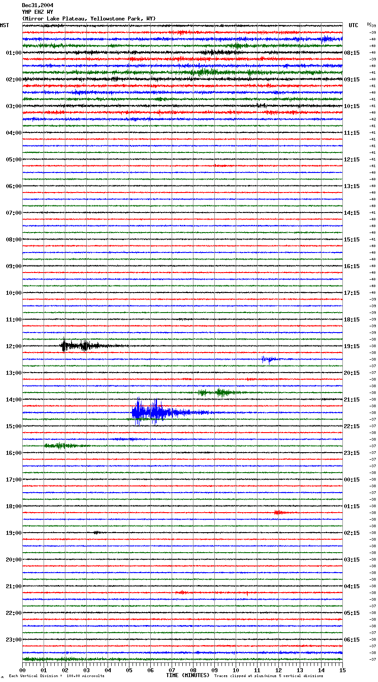Click the 09:15 UTC time label
The width and height of the screenshot is (378, 682).
[x=352, y=80]
